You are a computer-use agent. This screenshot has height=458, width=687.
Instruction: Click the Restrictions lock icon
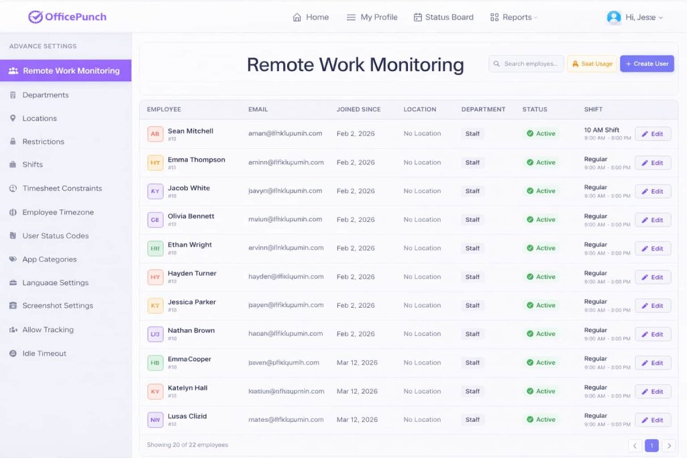[13, 141]
